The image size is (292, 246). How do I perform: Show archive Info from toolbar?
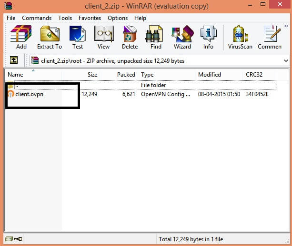[x=208, y=37]
